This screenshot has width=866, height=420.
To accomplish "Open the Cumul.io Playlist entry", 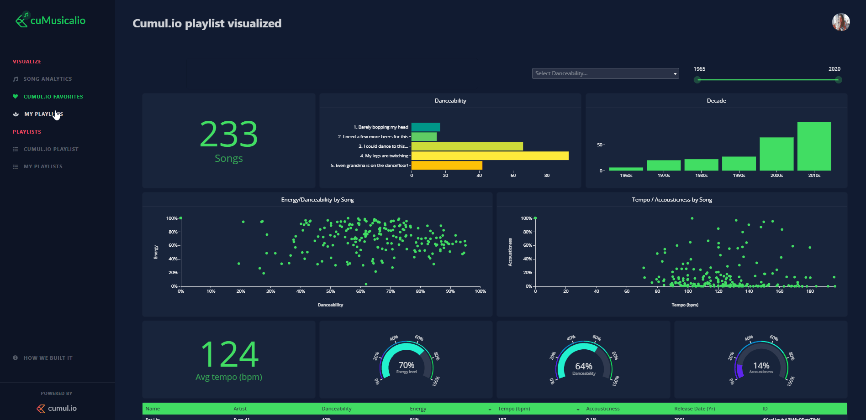I will [x=51, y=149].
